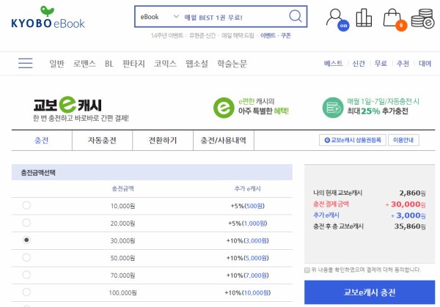Click the +5%(1,000원) bonus text
Image resolution: width=440 pixels, height=307 pixels.
[x=248, y=223]
